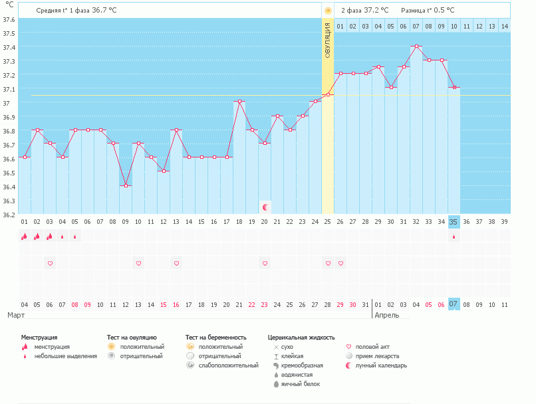Click the яичный белок legend icon
The width and height of the screenshot is (536, 404).
pyautogui.click(x=275, y=384)
